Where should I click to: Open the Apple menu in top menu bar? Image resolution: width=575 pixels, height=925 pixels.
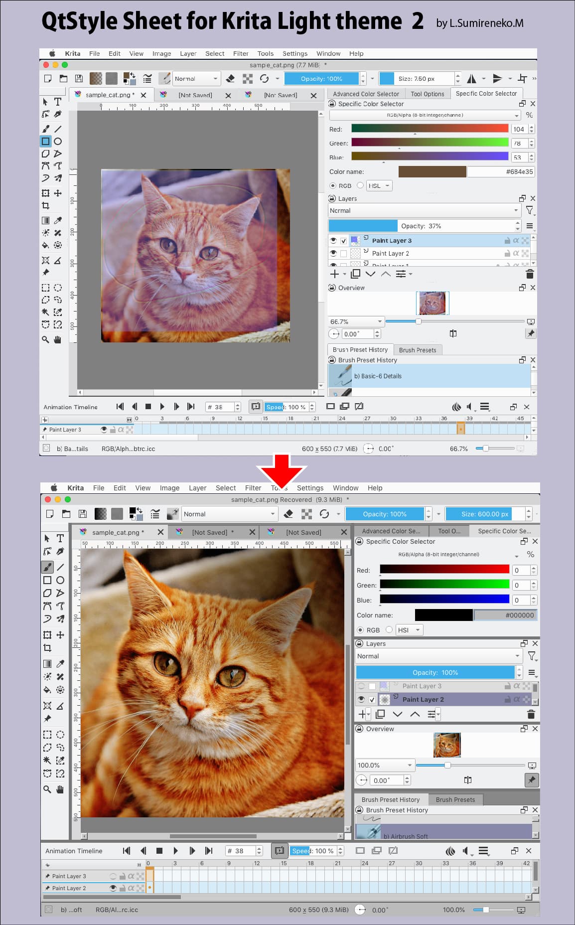(x=52, y=53)
